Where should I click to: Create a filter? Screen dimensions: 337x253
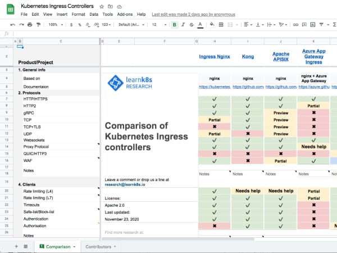click(x=321, y=25)
